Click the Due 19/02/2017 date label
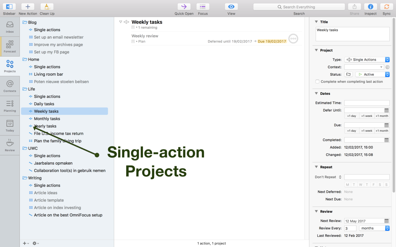The height and width of the screenshot is (247, 396). click(x=272, y=41)
